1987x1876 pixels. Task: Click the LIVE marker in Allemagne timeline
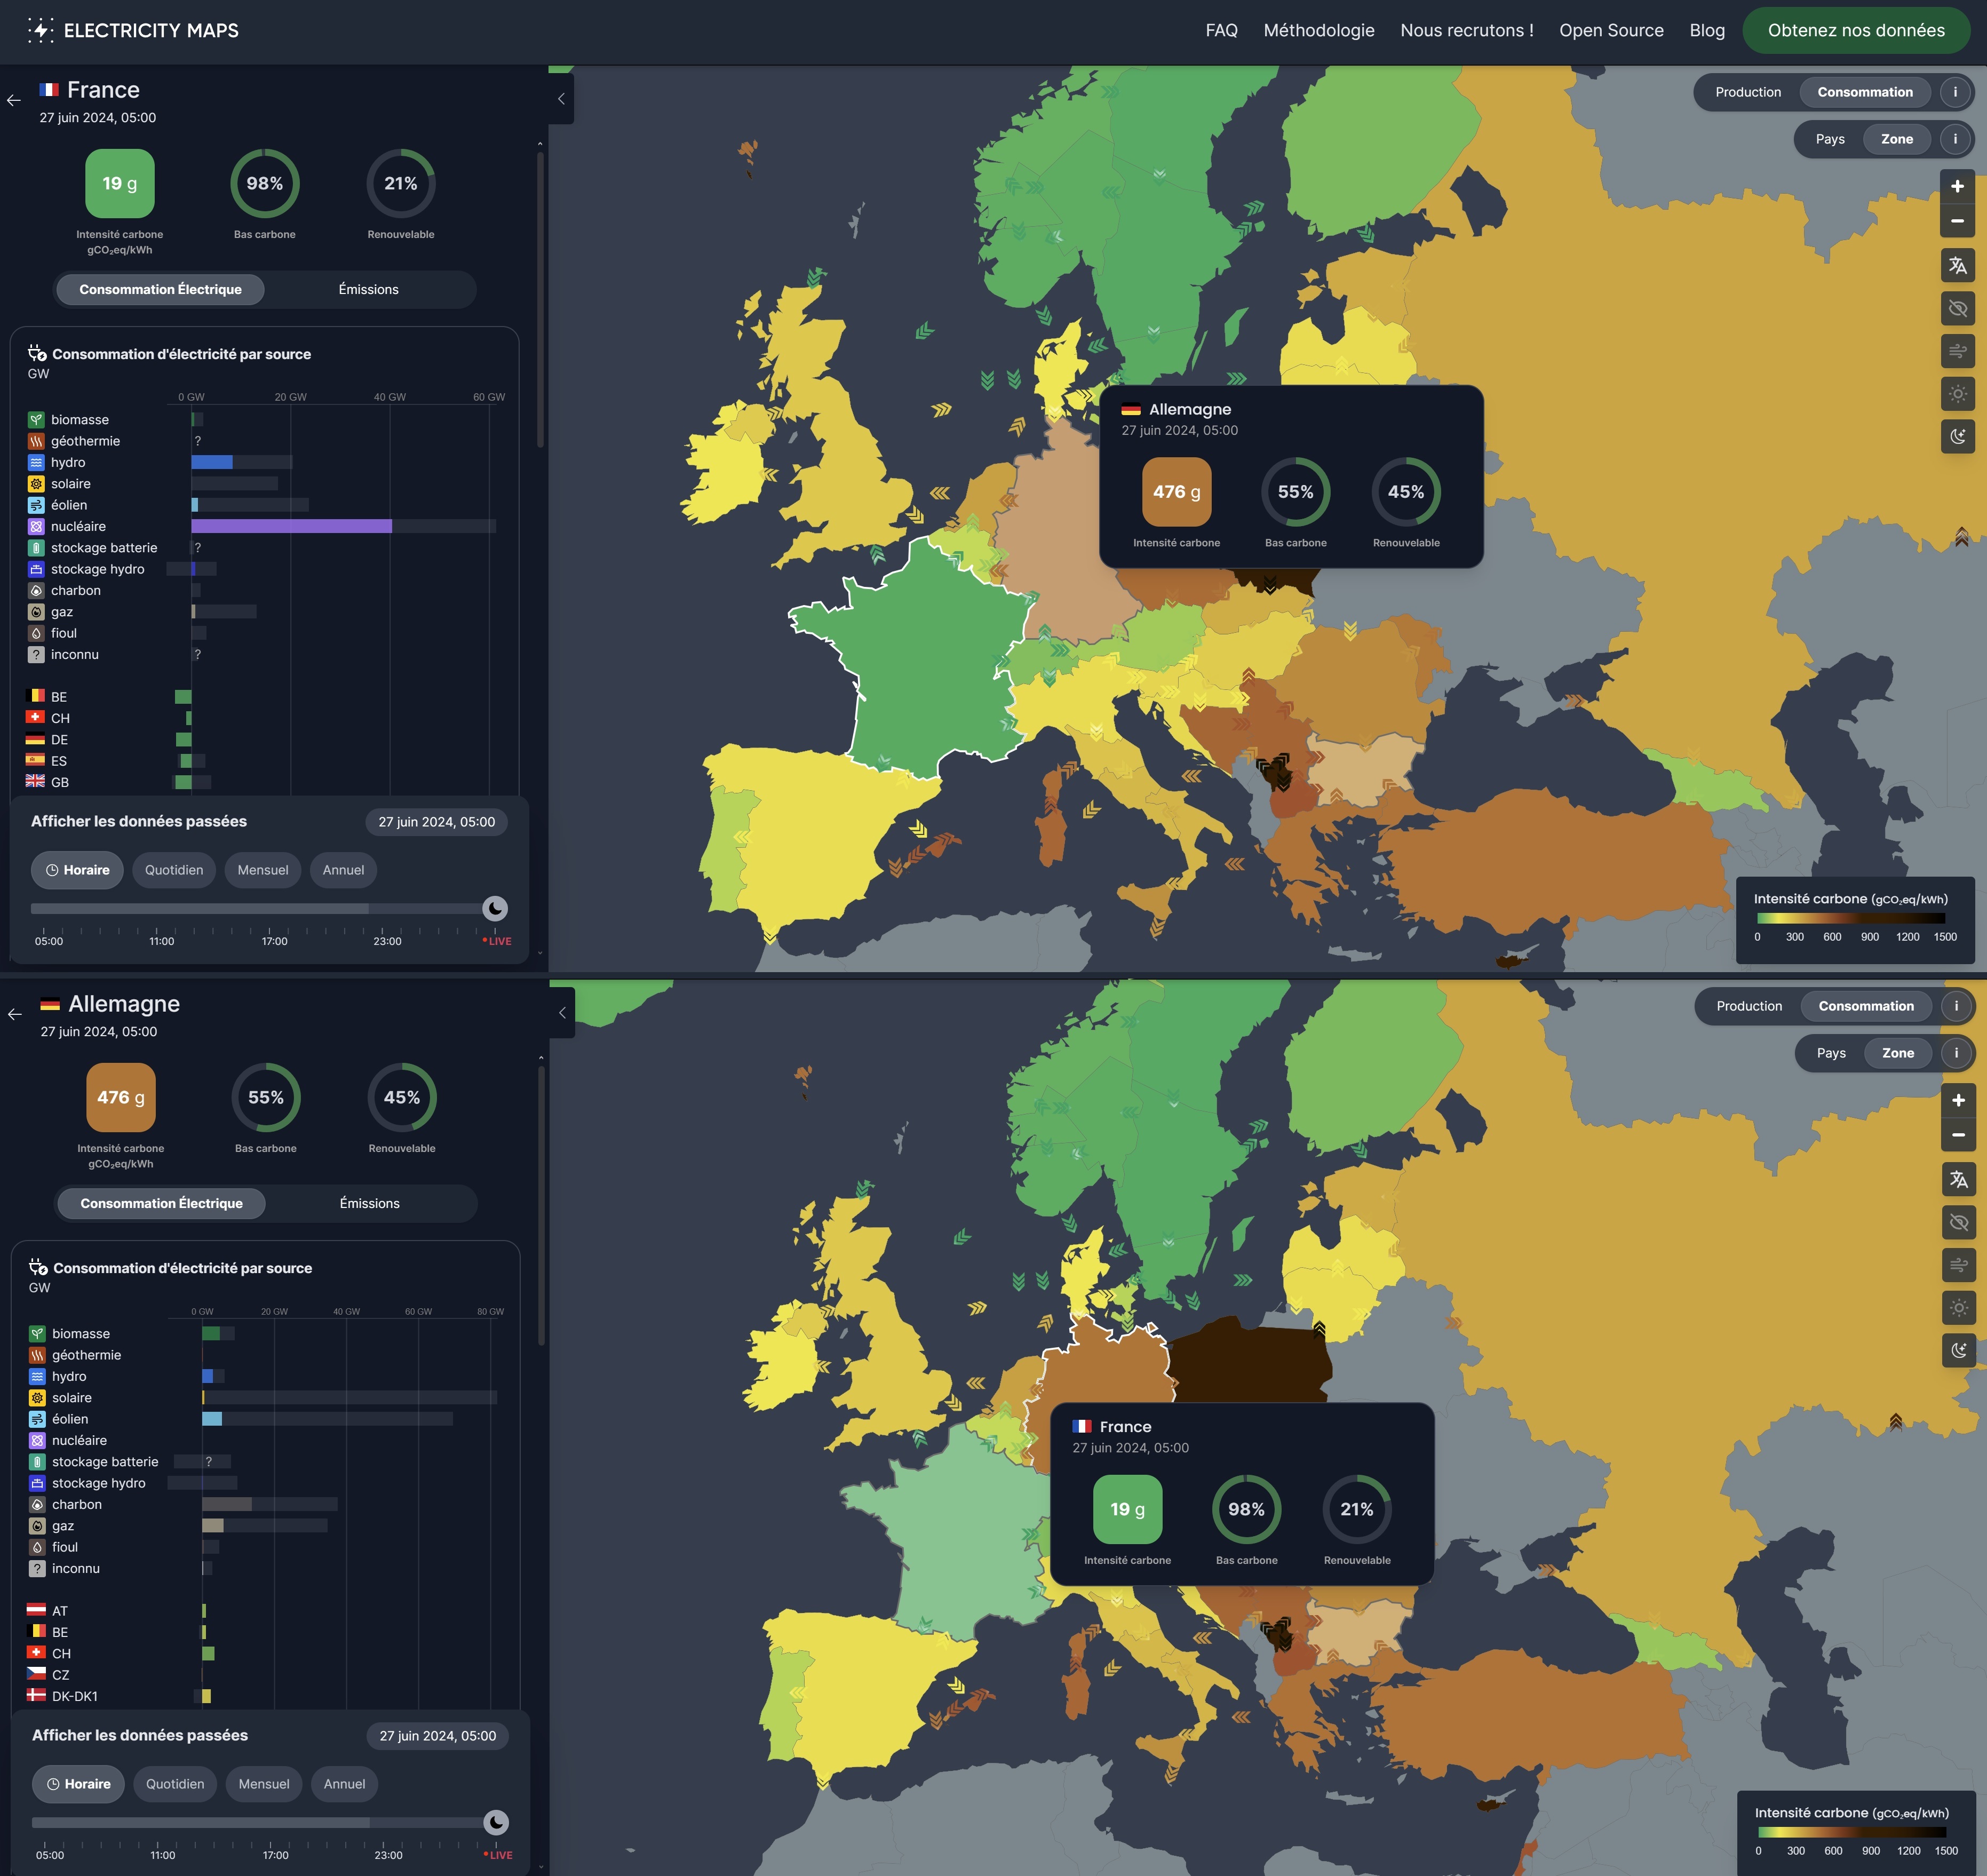[499, 1855]
